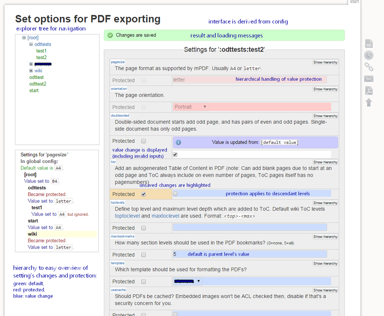Open old revisions clock icon
384x316 pixels.
369,55
